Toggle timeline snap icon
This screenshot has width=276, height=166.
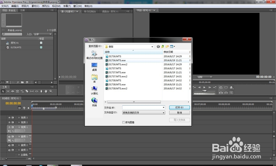[x=20, y=108]
